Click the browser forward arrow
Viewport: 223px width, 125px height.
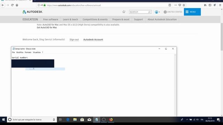8,5
